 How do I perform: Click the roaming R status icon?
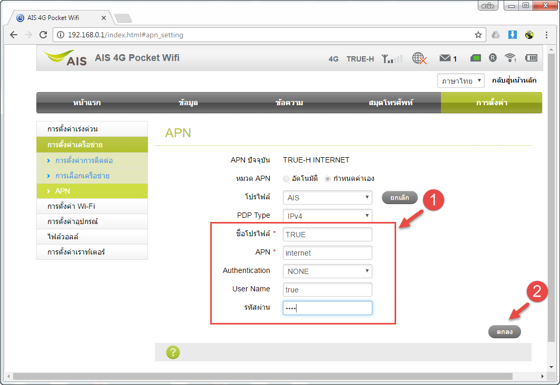pos(493,58)
